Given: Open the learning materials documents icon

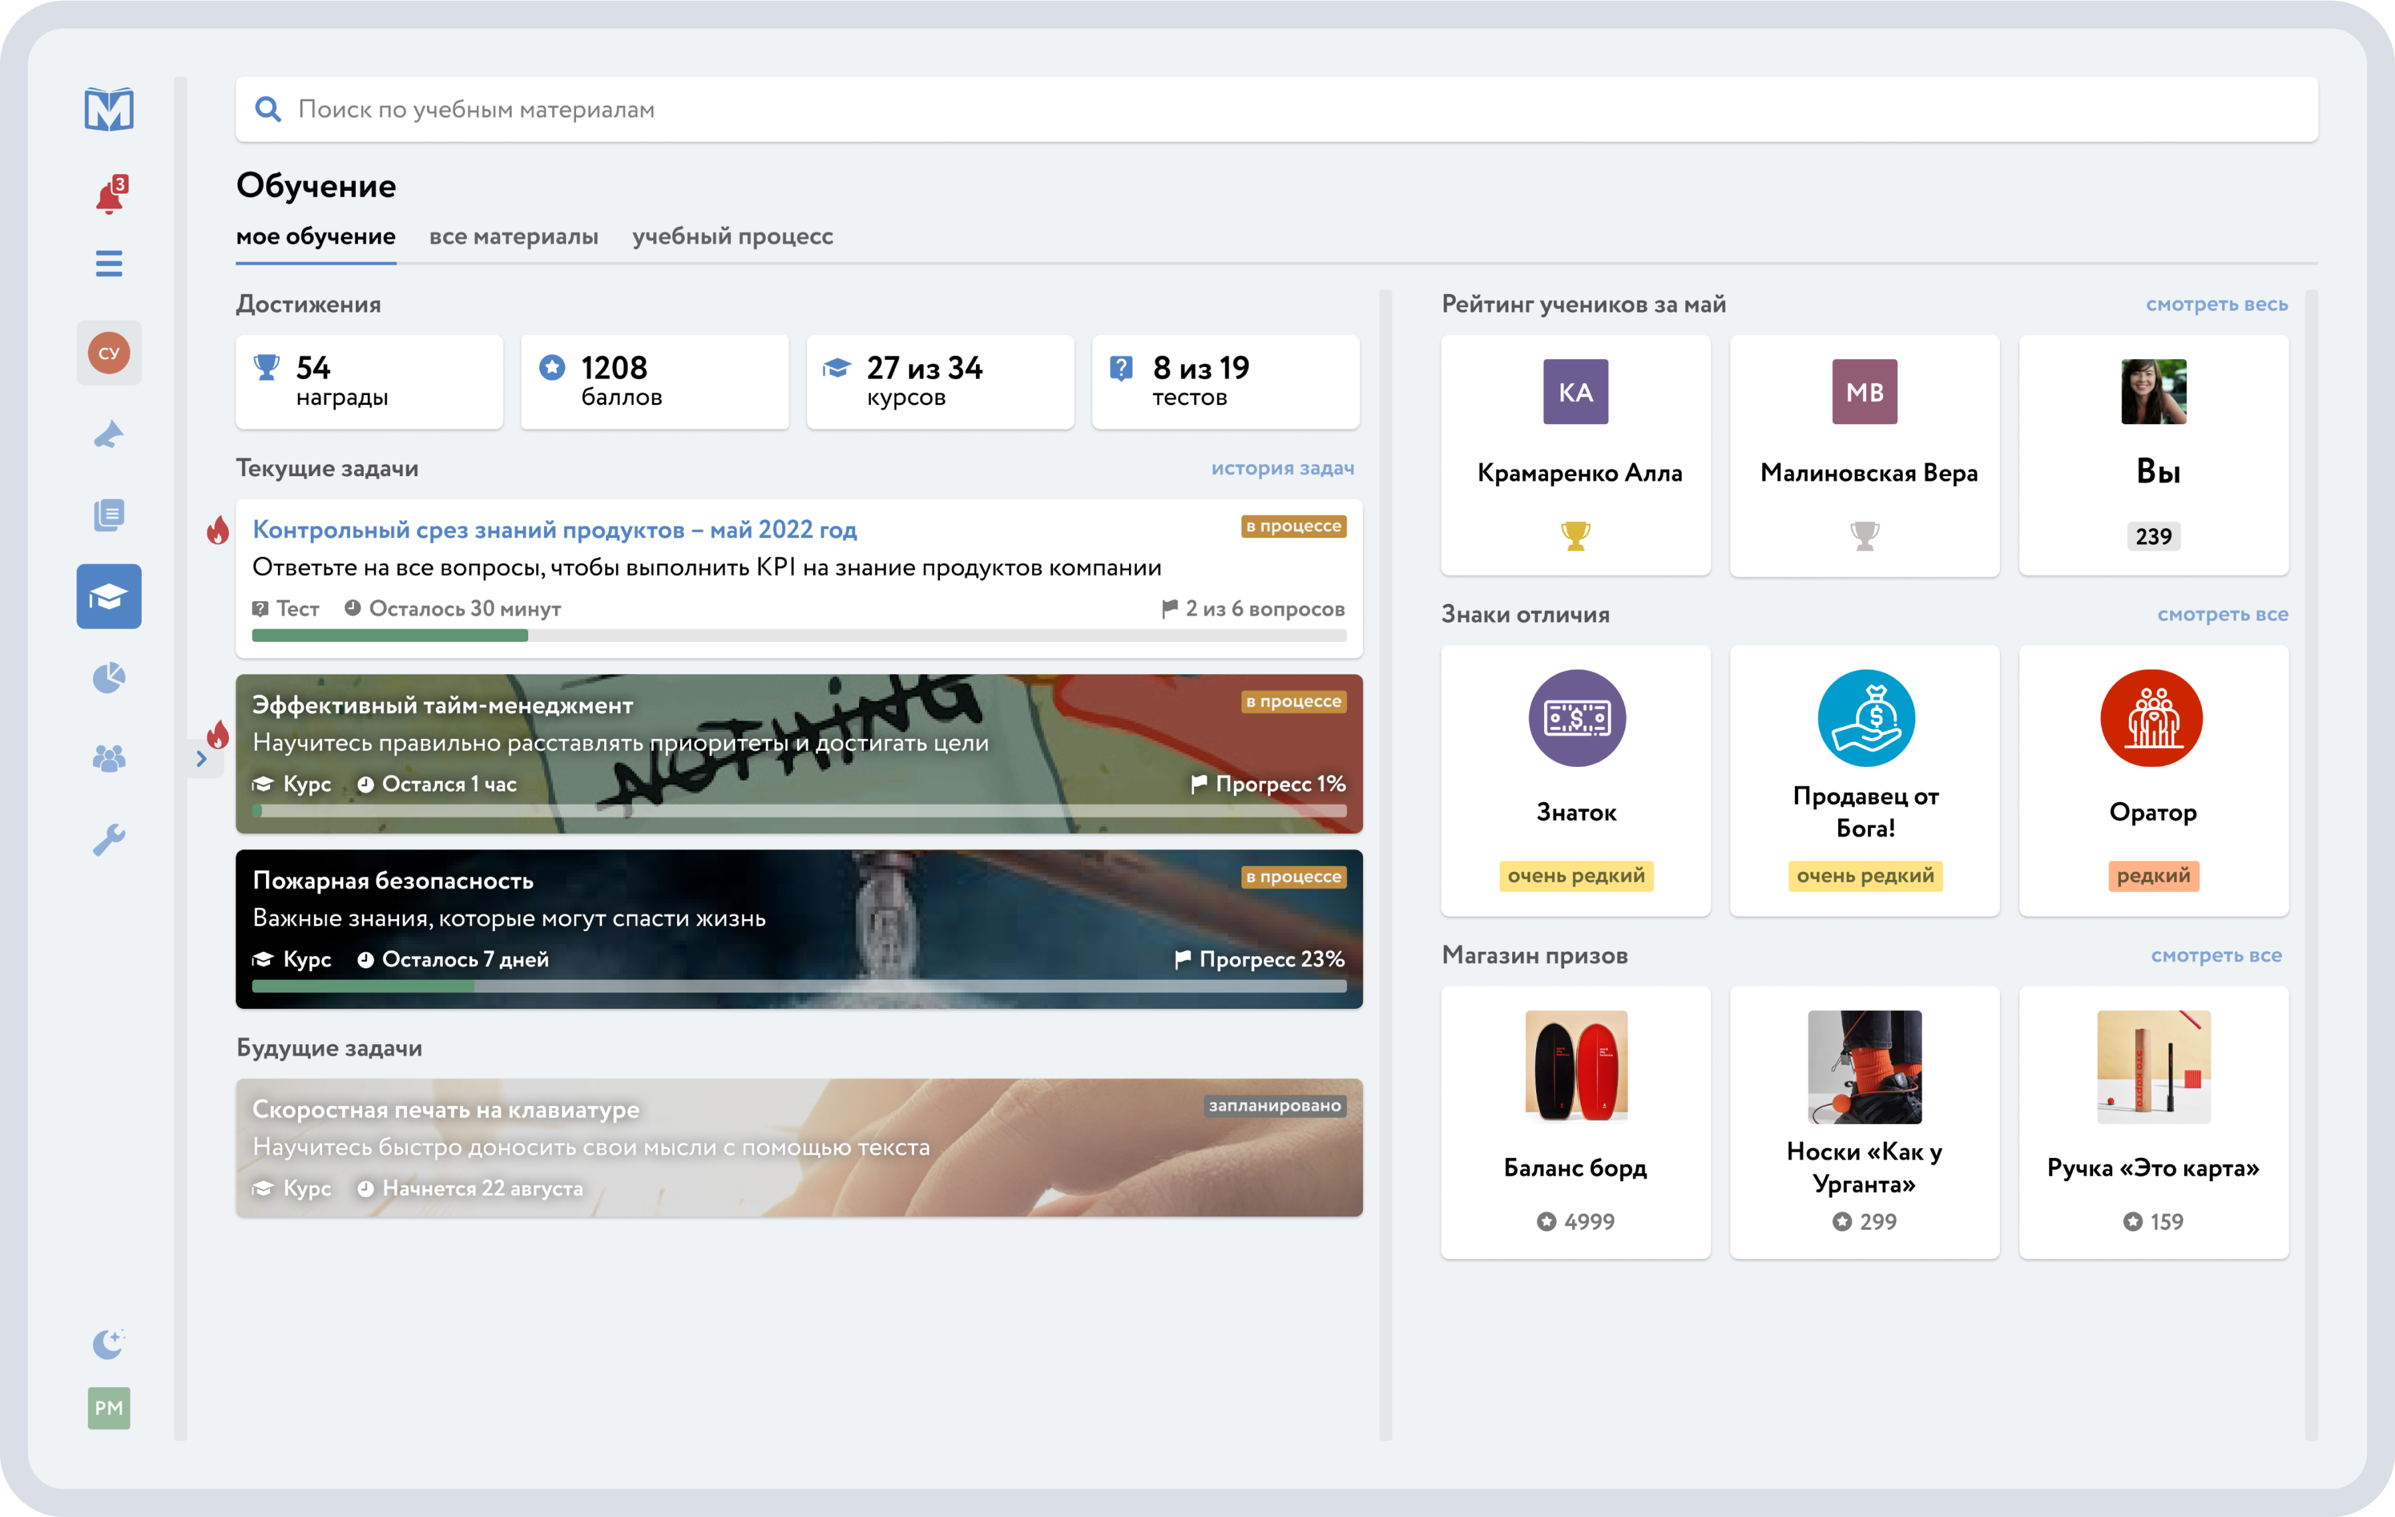Looking at the screenshot, I should coord(109,515).
